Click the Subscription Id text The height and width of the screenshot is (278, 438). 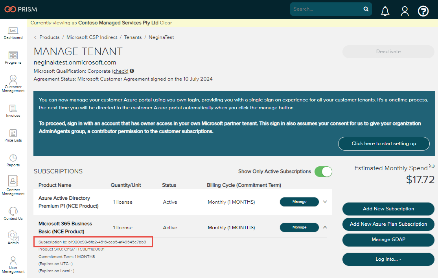pyautogui.click(x=92, y=242)
